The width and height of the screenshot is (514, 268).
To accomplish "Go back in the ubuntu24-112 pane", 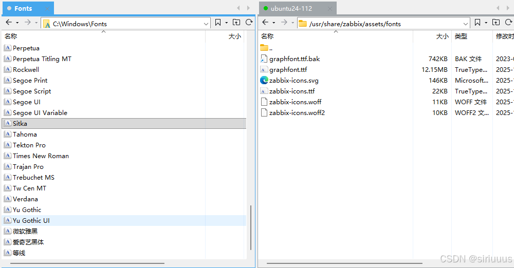I will pyautogui.click(x=265, y=22).
